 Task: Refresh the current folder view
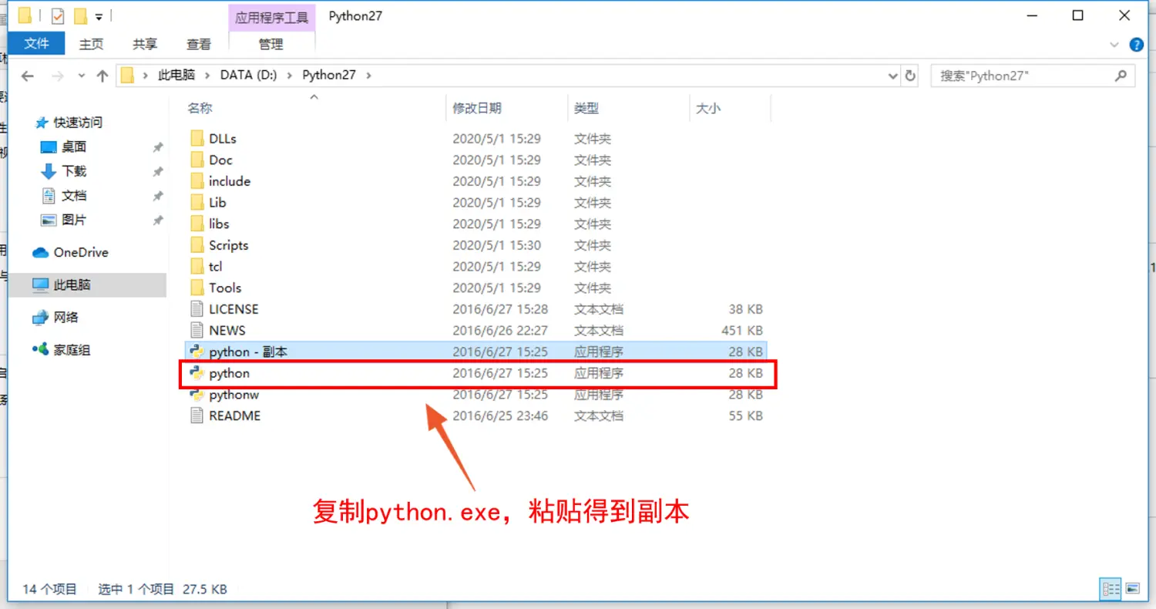pyautogui.click(x=910, y=76)
